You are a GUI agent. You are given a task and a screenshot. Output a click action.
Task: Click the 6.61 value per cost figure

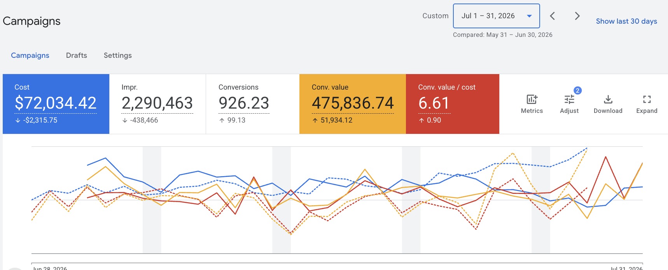pyautogui.click(x=434, y=103)
